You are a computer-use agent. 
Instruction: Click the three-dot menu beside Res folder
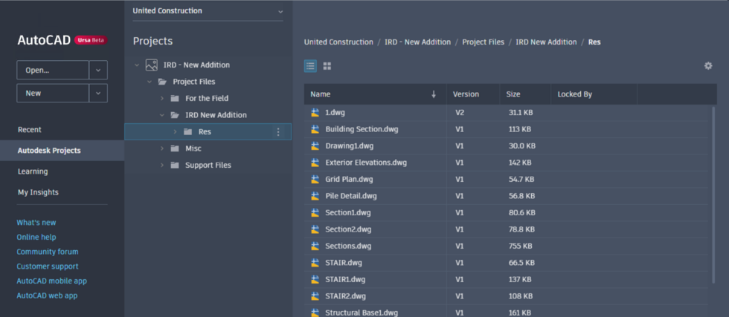click(278, 132)
